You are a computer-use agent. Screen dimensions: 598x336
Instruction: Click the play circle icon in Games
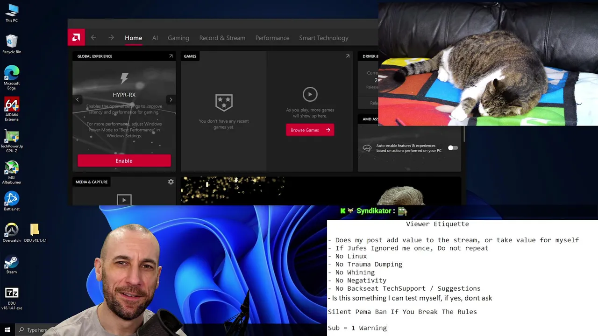click(310, 94)
